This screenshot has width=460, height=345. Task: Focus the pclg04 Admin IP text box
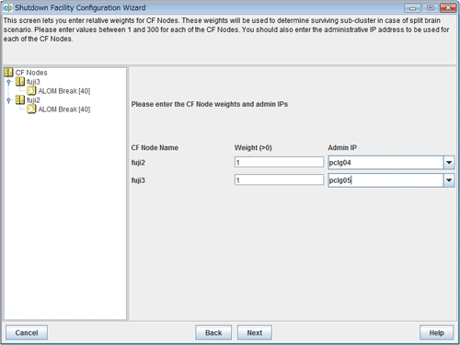385,163
